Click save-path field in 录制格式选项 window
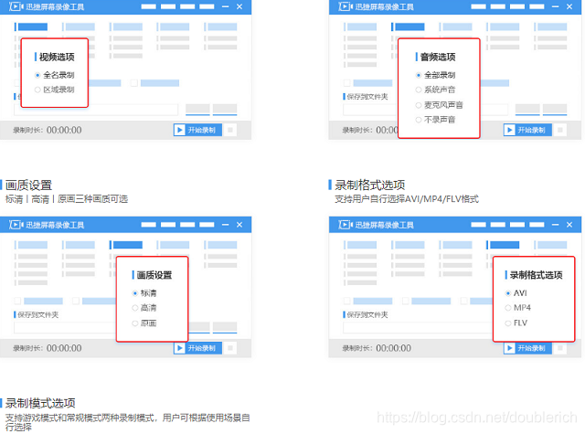This screenshot has width=585, height=434. click(418, 328)
